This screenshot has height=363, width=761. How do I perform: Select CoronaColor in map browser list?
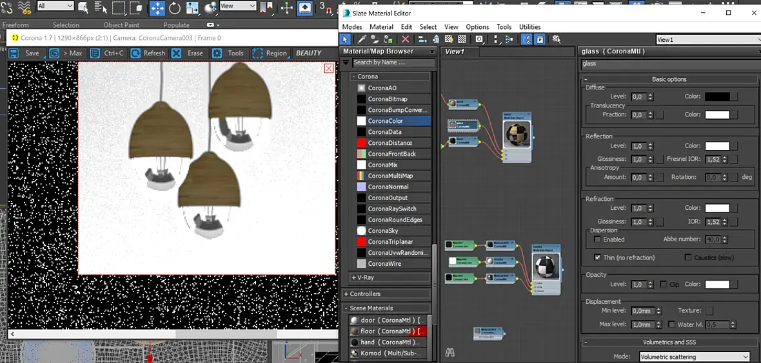tap(385, 121)
